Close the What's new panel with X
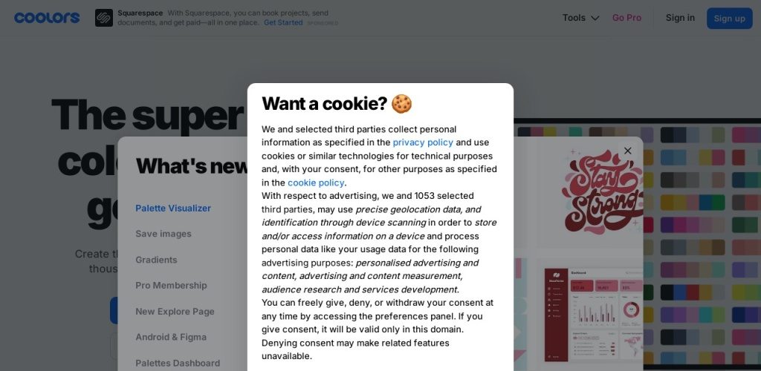 click(x=627, y=151)
